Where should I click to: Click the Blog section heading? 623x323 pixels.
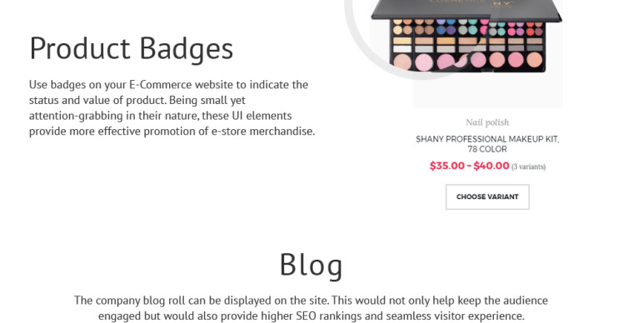[x=311, y=265]
